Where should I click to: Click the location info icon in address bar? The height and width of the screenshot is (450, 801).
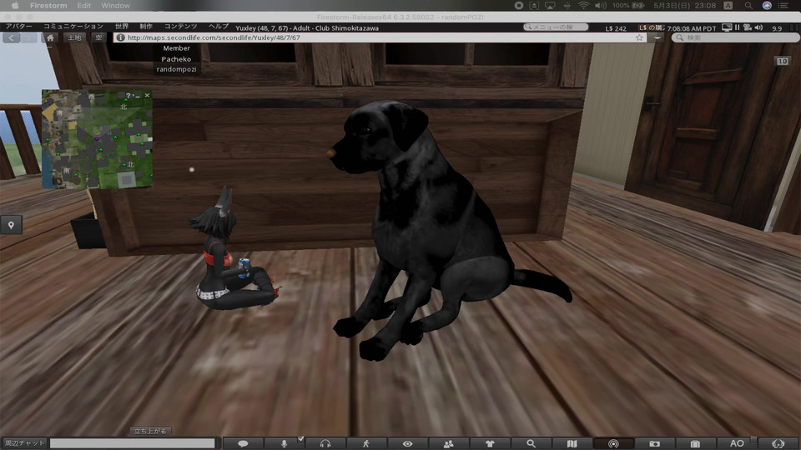(x=120, y=37)
